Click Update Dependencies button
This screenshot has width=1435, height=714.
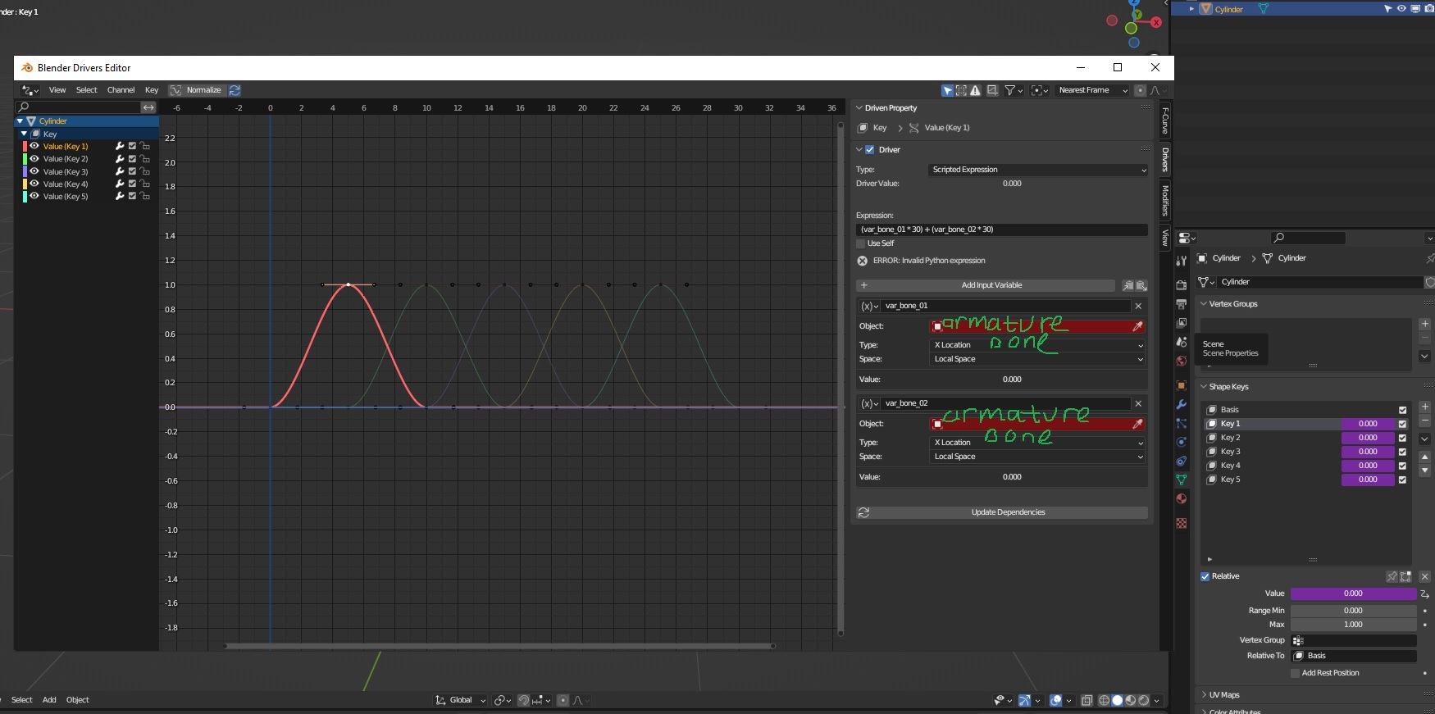(x=1001, y=512)
